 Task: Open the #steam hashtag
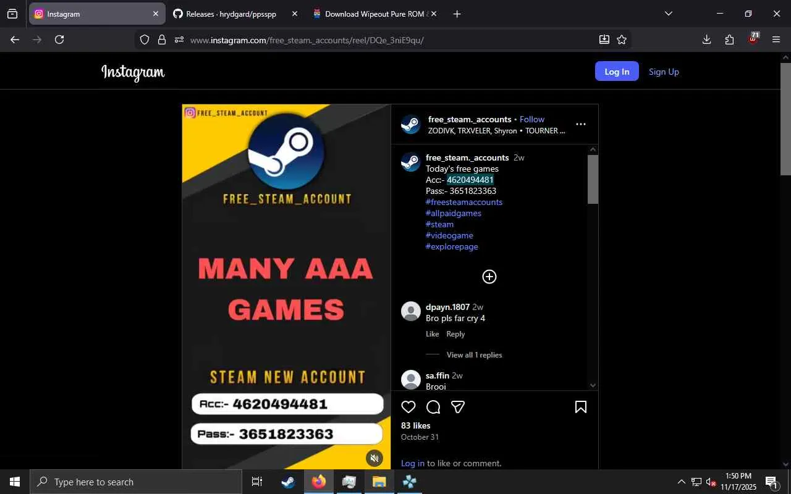pos(439,224)
